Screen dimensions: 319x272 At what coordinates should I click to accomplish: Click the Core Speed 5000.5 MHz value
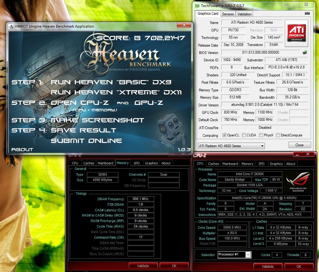point(232,227)
